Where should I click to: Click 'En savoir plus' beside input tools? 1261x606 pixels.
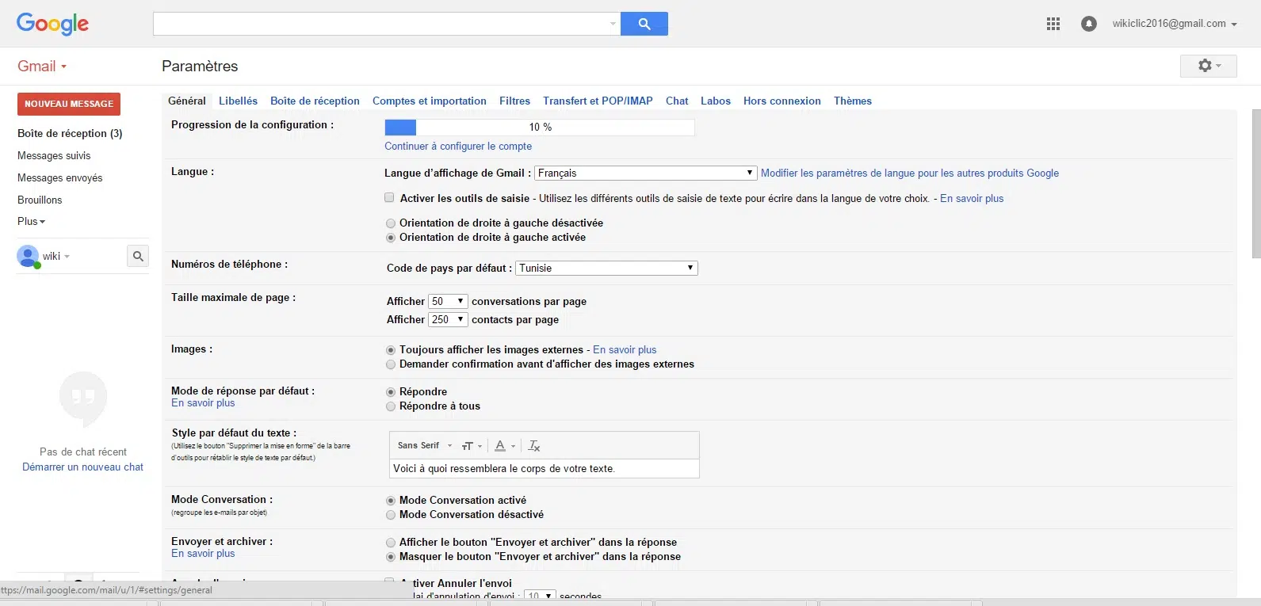(x=972, y=198)
